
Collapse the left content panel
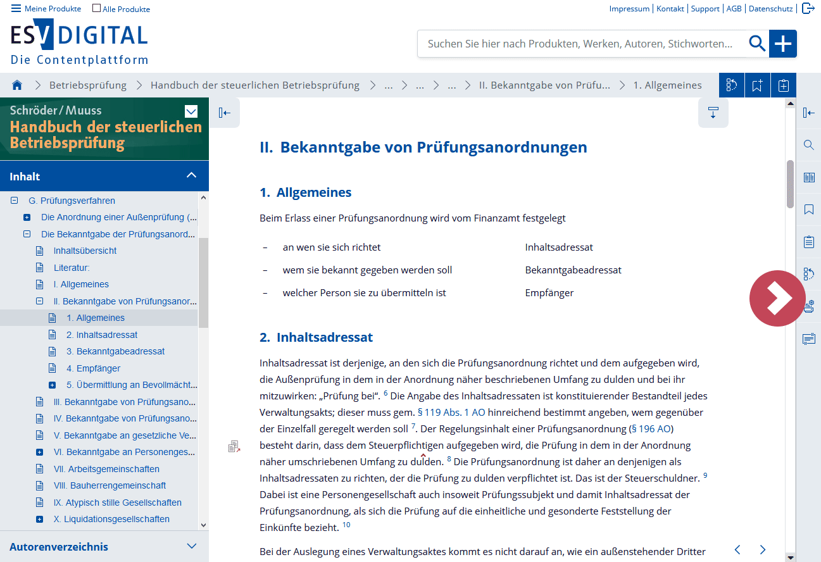(225, 113)
